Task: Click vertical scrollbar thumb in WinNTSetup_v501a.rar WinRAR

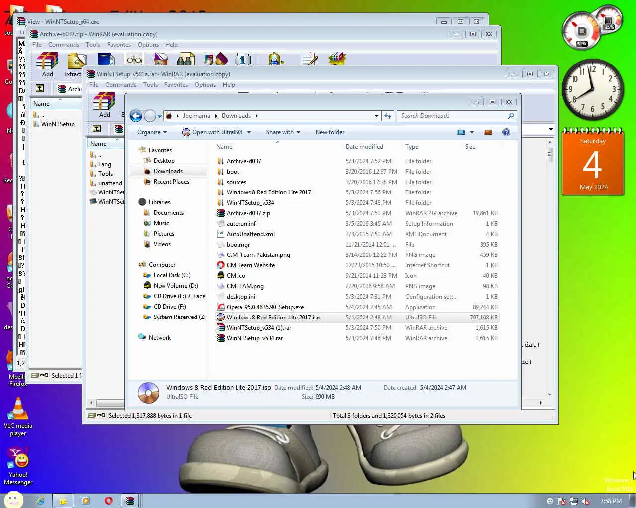Action: tap(549, 155)
